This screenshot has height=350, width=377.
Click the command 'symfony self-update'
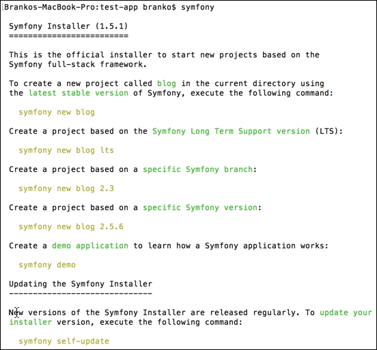click(64, 341)
